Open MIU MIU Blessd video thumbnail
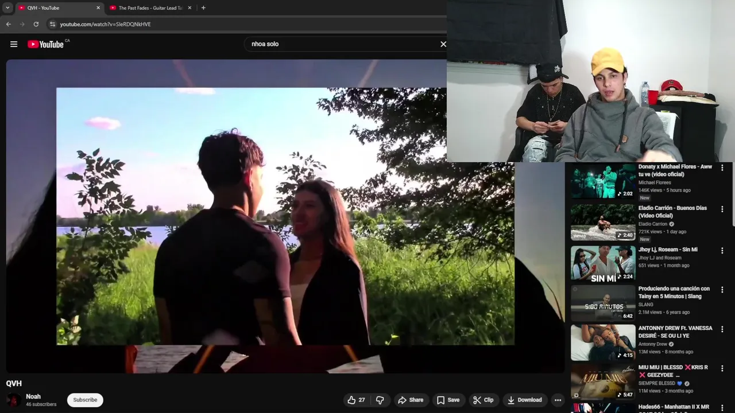Screen dimensions: 735x413 (x=603, y=381)
